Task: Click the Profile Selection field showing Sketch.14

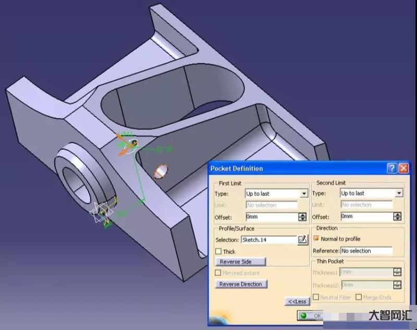Action: pyautogui.click(x=269, y=240)
